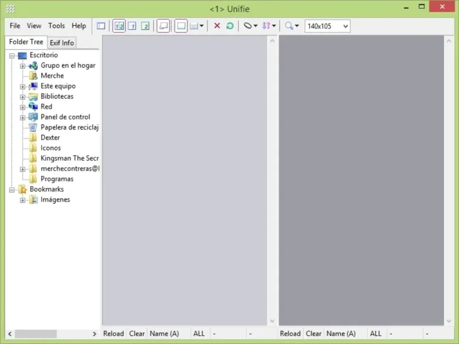Click the Kingsman folder icon
Image resolution: width=459 pixels, height=344 pixels.
(33, 158)
